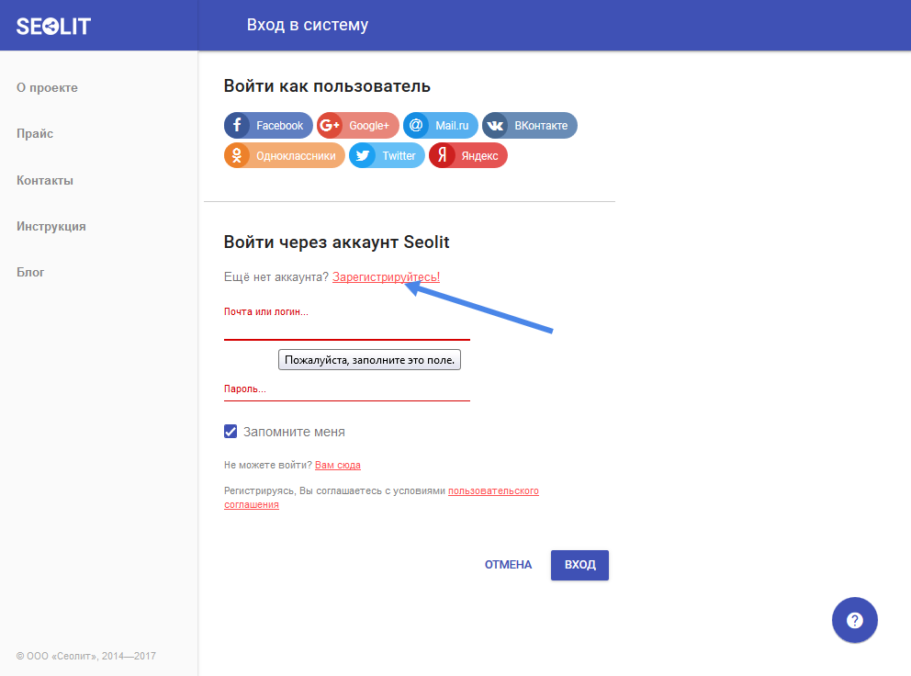Open the Блог sidebar link
This screenshot has height=676, width=911.
click(30, 272)
